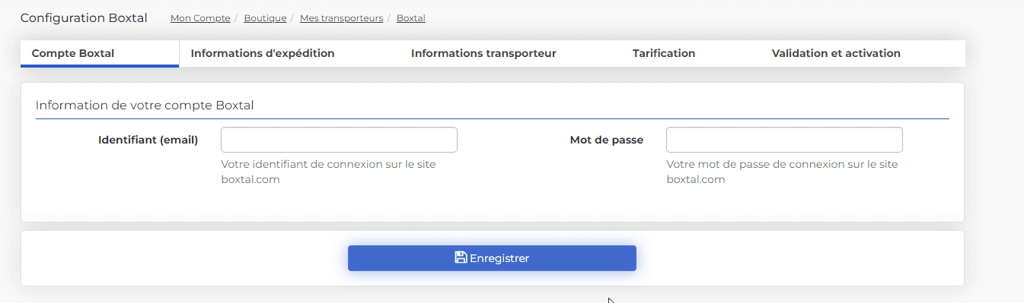1024x303 pixels.
Task: Switch to the Informations d'expédition tab
Action: [263, 53]
